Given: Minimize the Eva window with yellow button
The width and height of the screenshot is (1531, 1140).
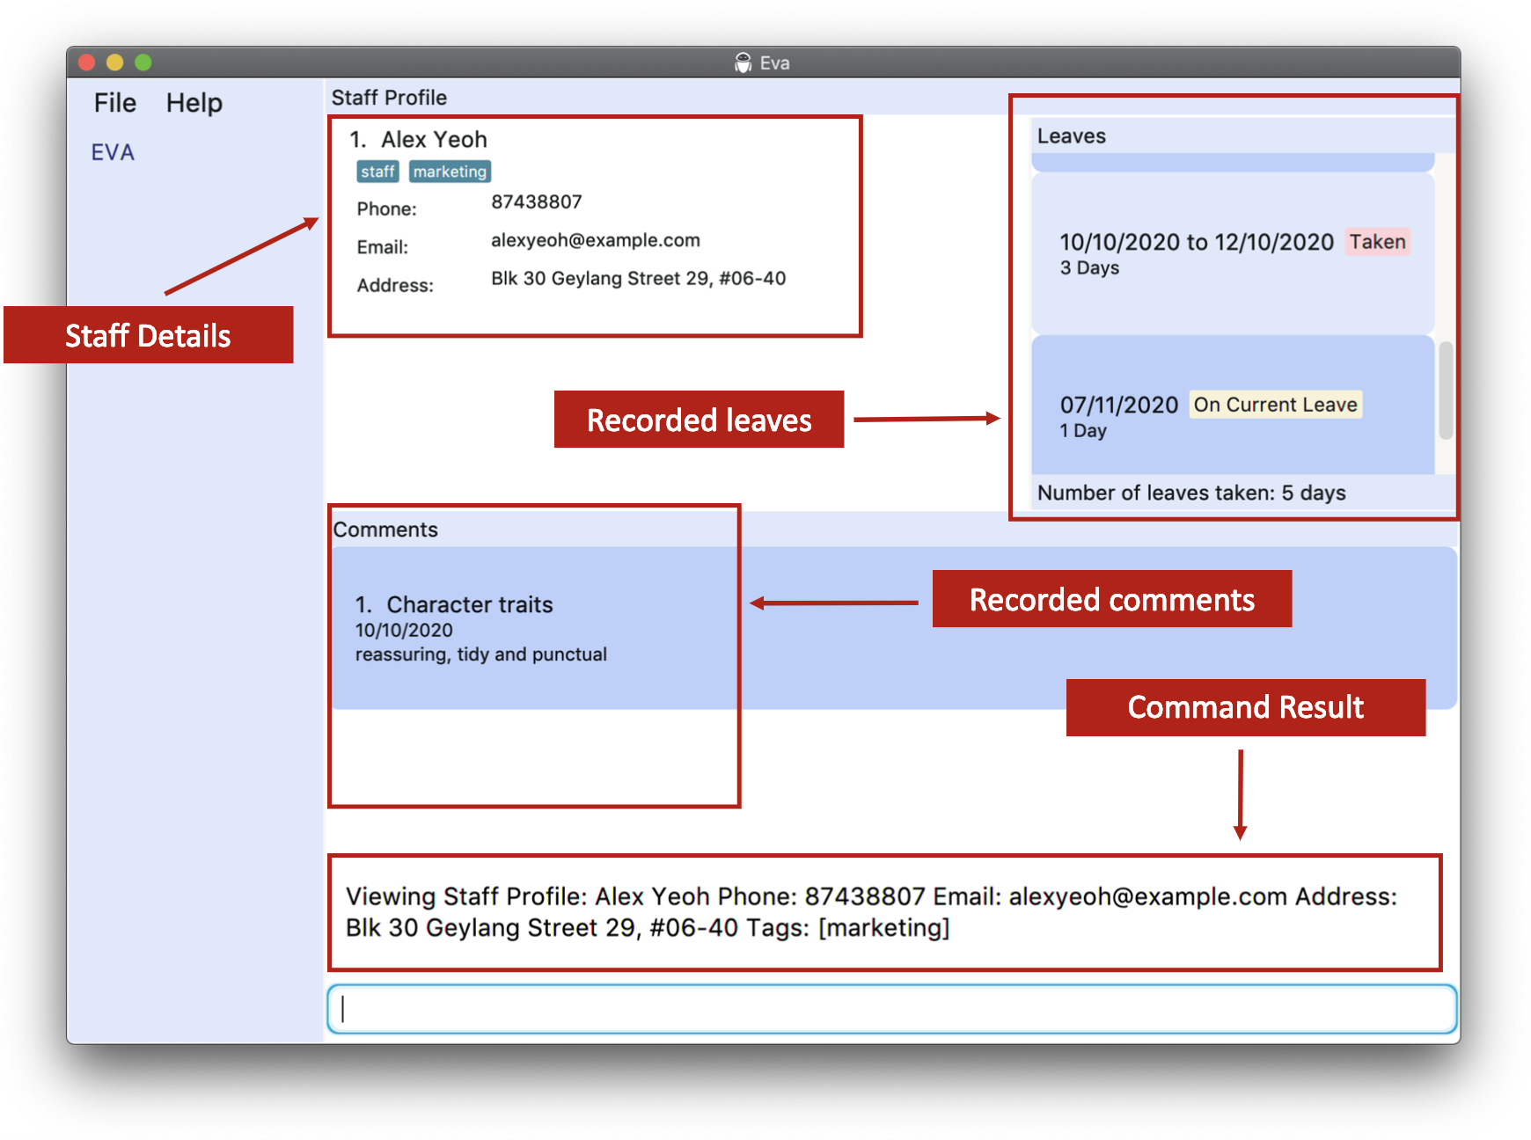Looking at the screenshot, I should pyautogui.click(x=114, y=62).
